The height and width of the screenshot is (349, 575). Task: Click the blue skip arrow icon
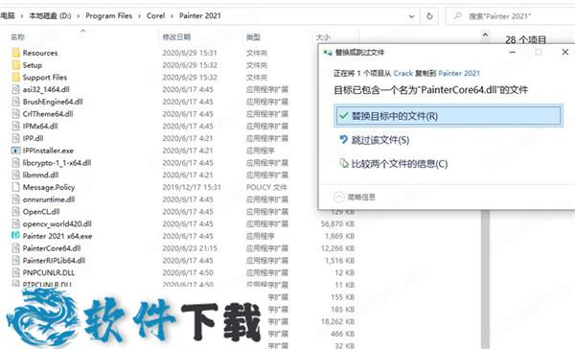click(344, 139)
